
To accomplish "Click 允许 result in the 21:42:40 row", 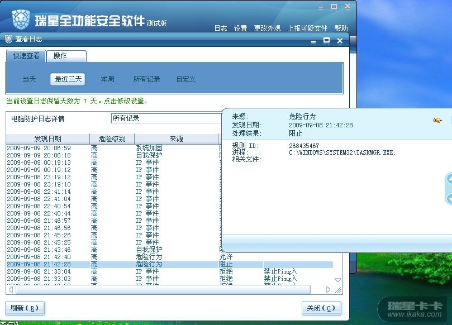I will coord(226,257).
